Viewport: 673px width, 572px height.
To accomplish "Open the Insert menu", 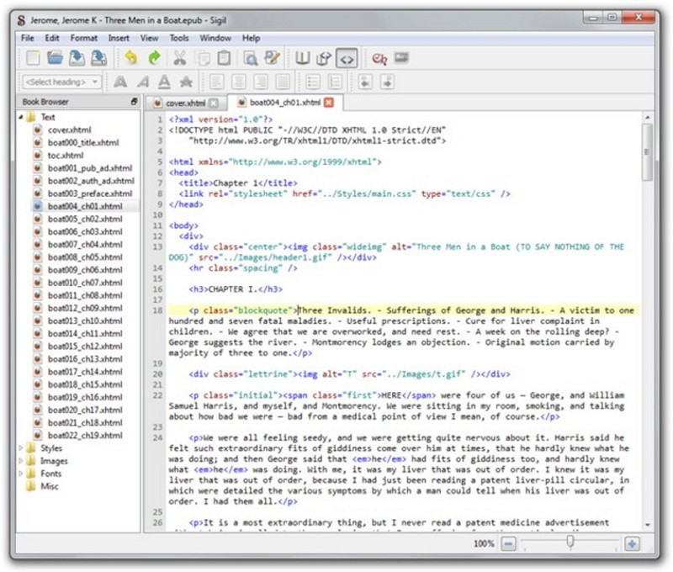I will (x=119, y=38).
